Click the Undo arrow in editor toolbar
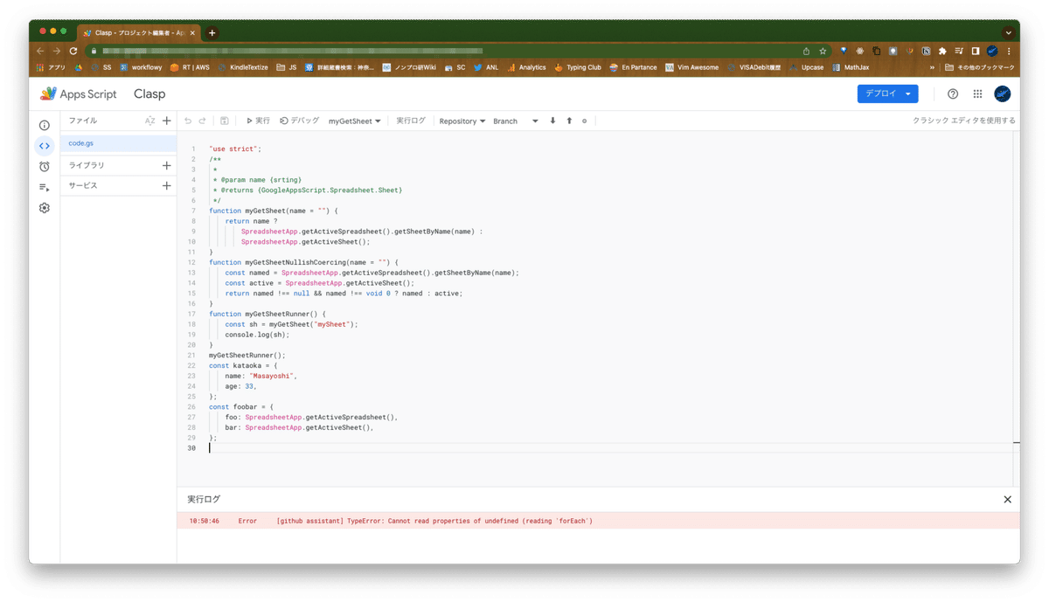1049x602 pixels. tap(188, 121)
